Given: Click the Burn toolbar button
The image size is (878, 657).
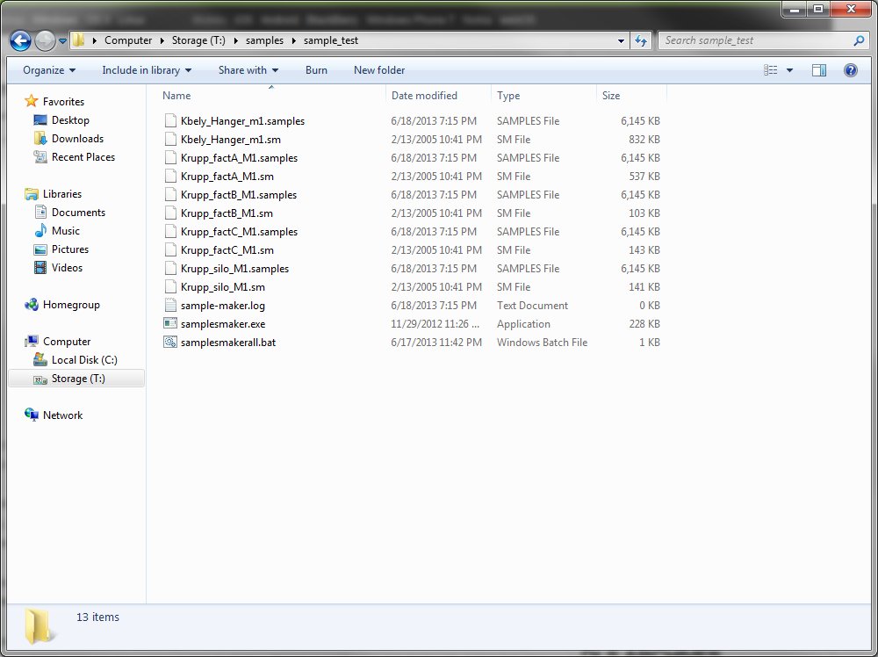Looking at the screenshot, I should 316,70.
